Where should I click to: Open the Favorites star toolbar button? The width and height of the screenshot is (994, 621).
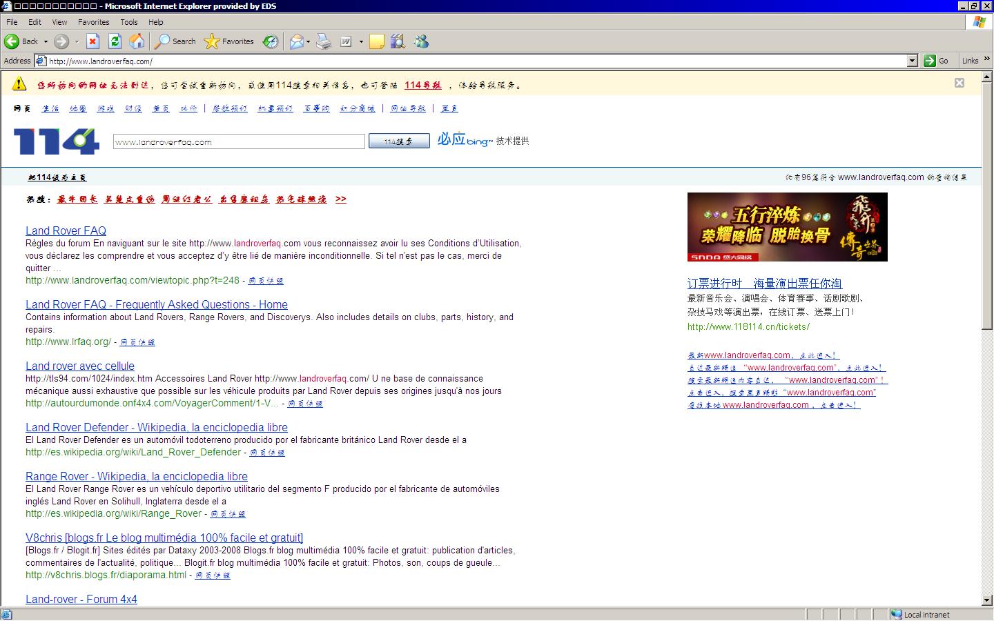point(230,41)
